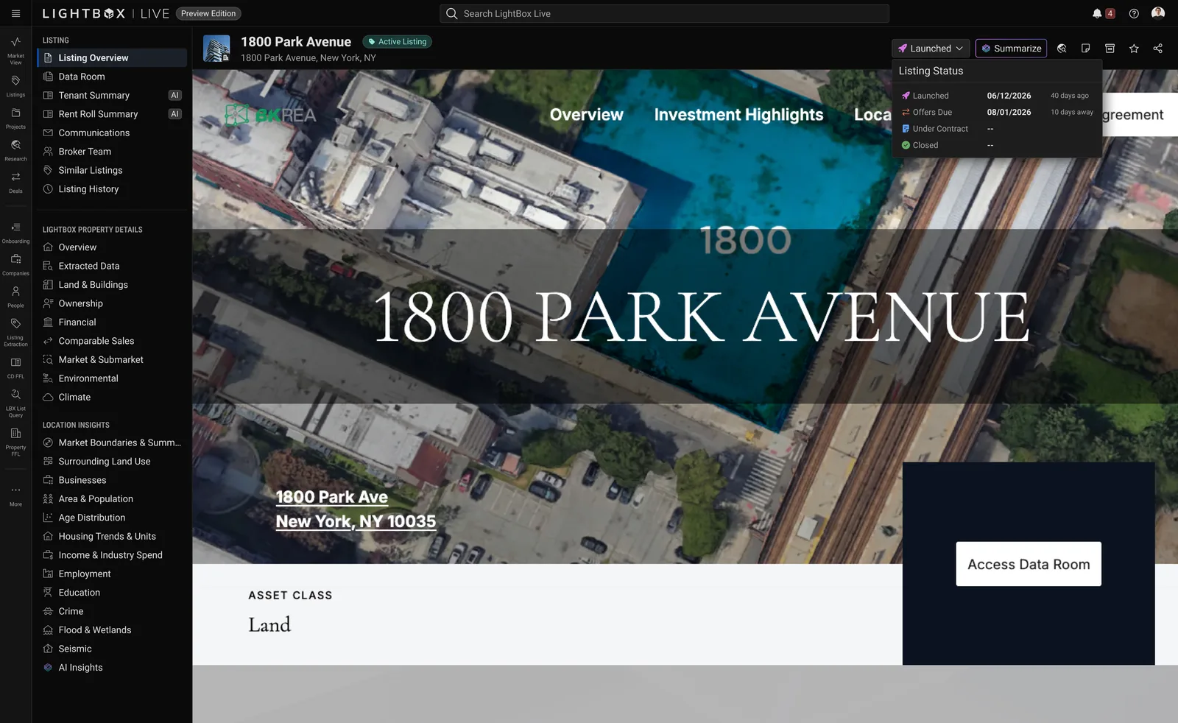Open Listing Extraction in left rail

coord(15,331)
